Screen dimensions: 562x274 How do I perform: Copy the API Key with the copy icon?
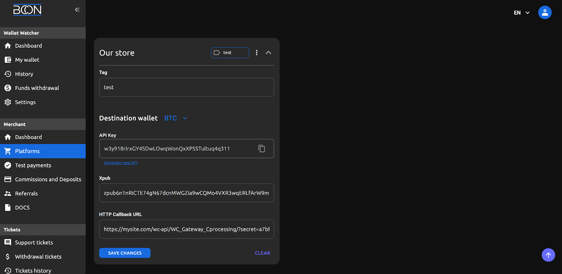[262, 149]
